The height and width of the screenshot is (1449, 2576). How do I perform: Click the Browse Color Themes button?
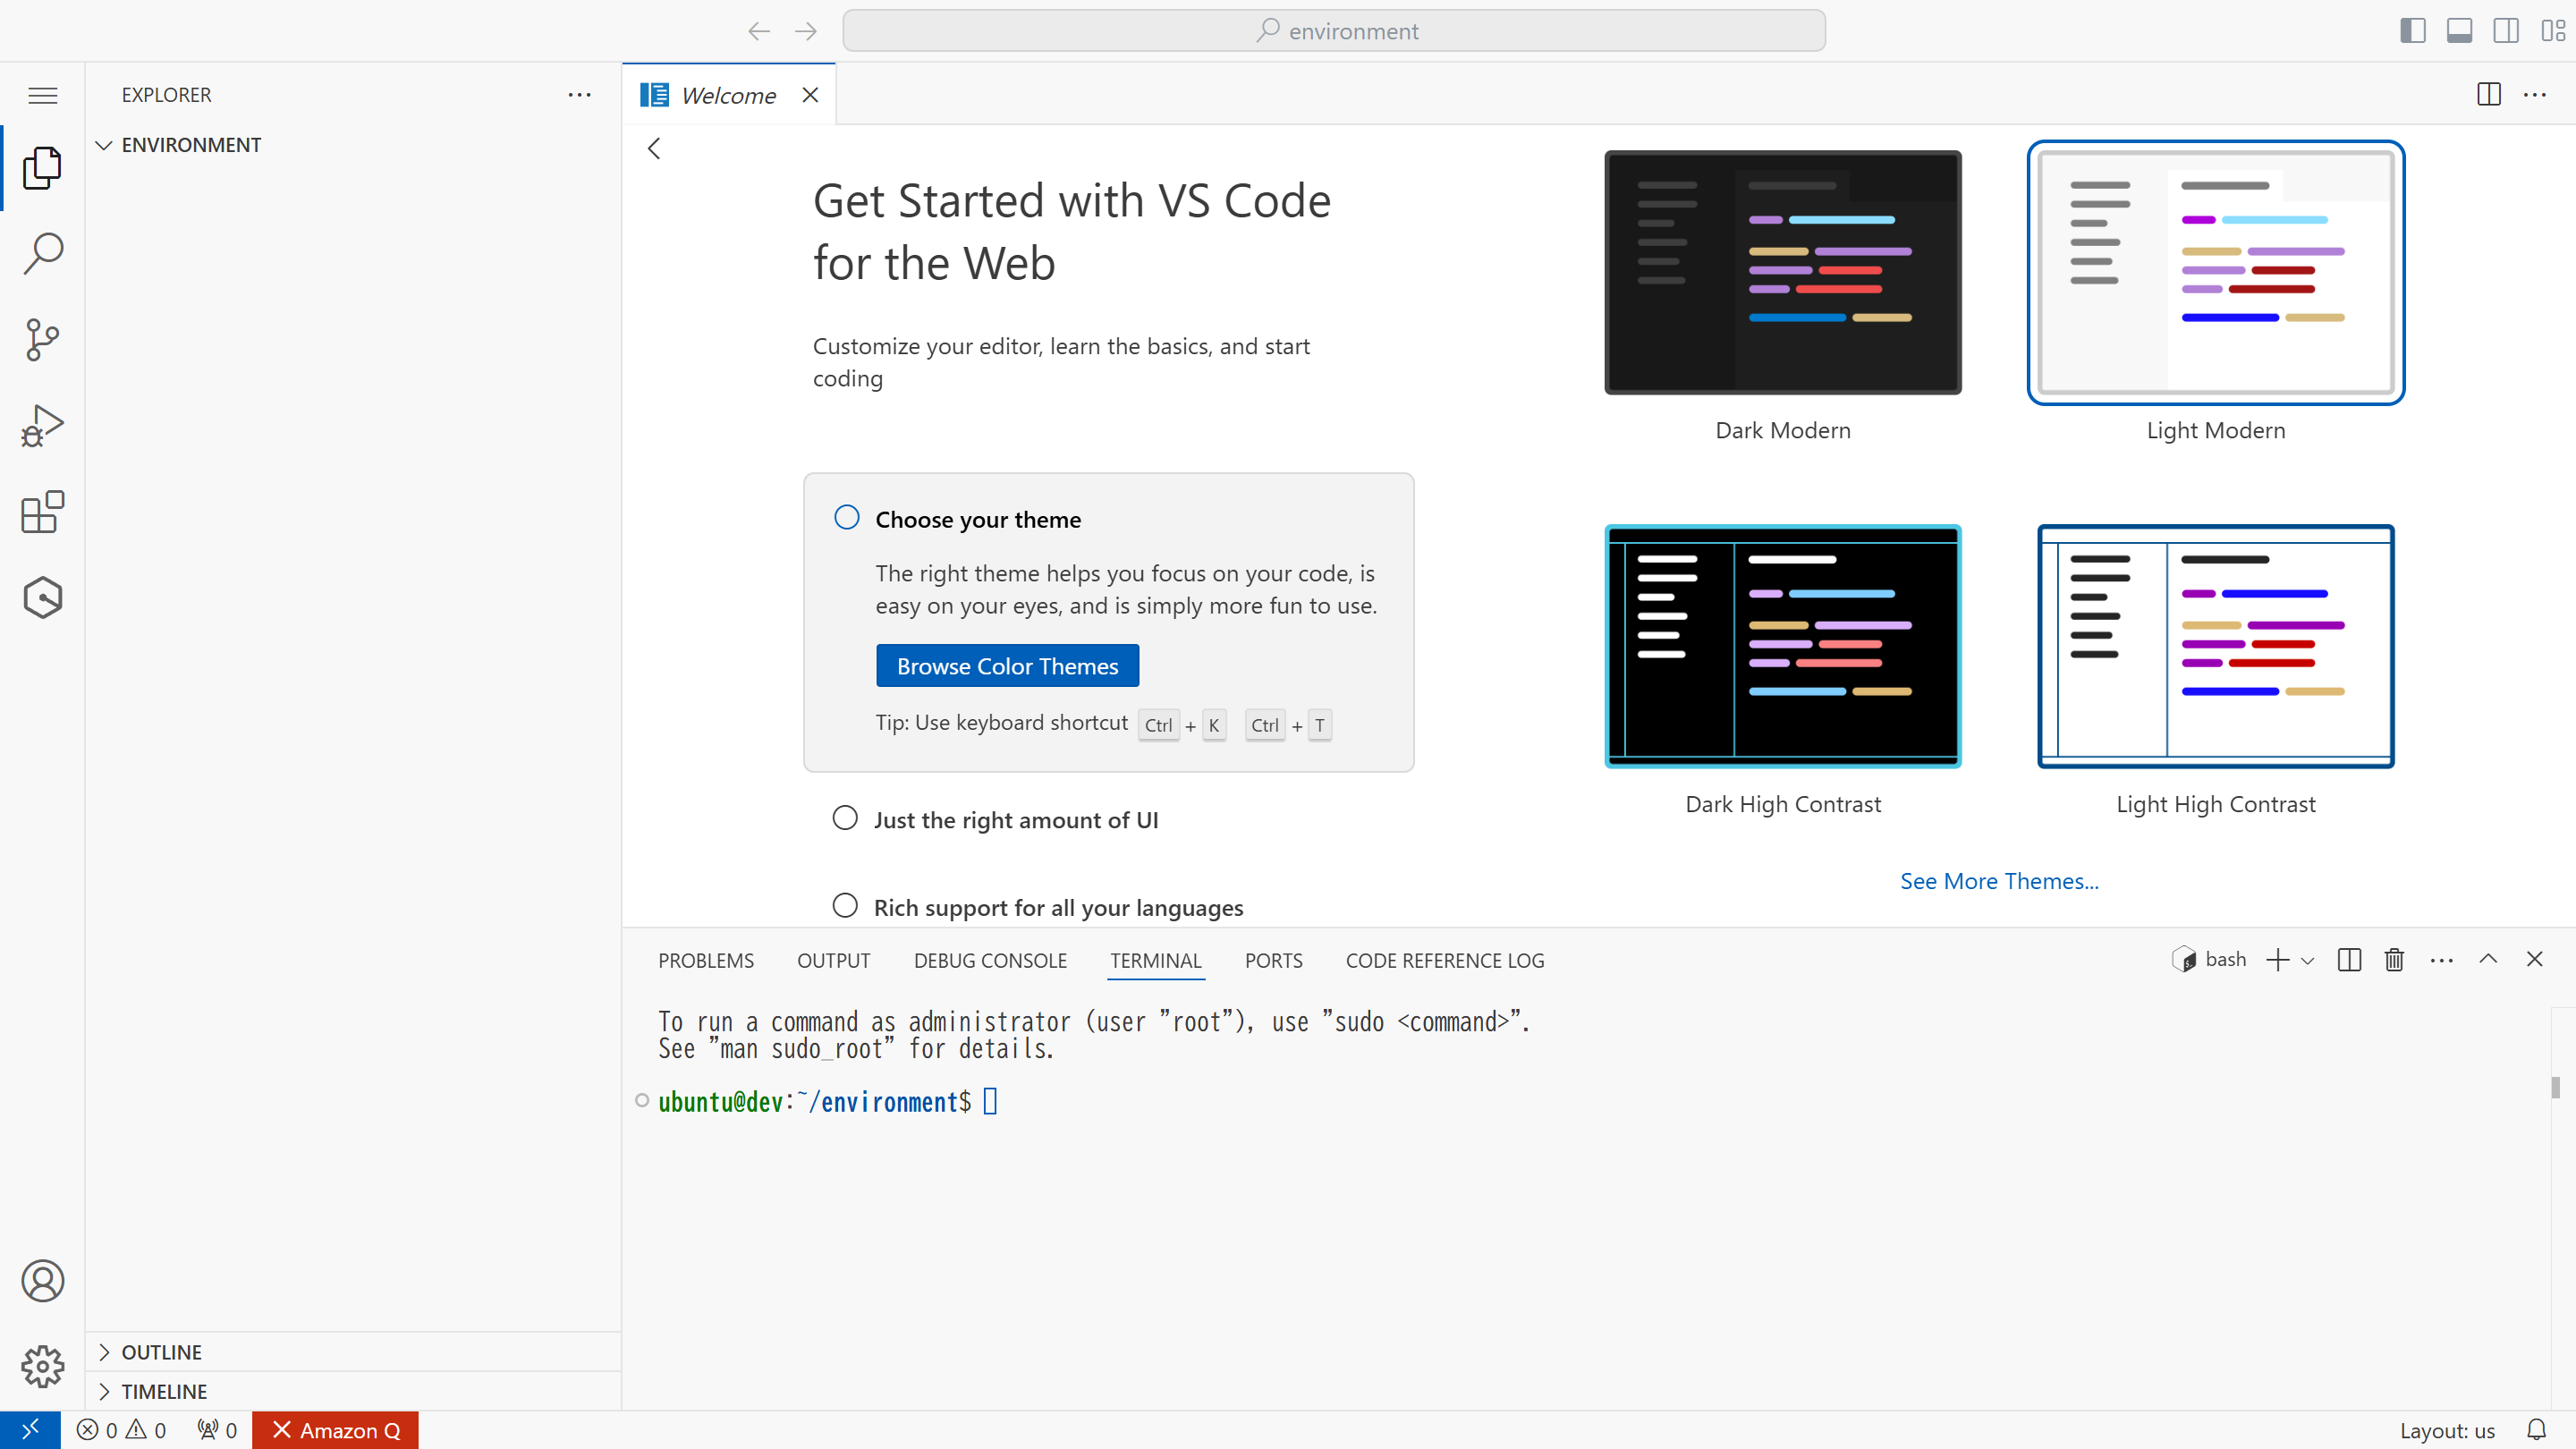[1007, 666]
